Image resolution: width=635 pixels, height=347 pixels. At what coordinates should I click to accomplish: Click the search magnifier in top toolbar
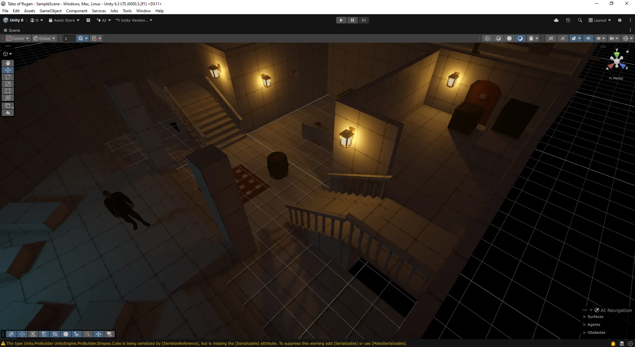click(x=580, y=20)
